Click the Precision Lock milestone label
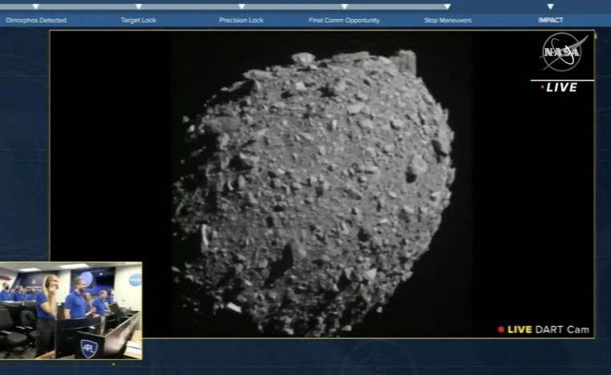 click(241, 20)
